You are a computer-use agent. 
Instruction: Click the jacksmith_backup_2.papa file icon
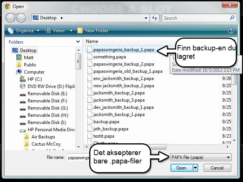coord(90,93)
